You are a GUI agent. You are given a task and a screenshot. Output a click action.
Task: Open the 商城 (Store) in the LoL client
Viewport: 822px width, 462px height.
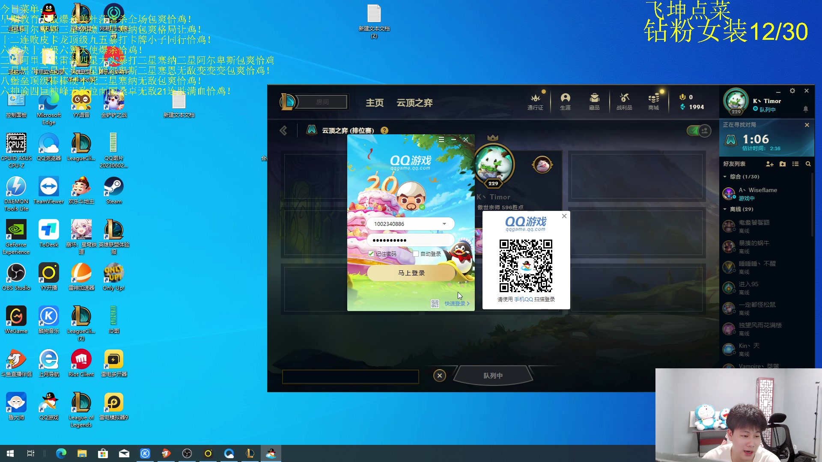point(653,102)
